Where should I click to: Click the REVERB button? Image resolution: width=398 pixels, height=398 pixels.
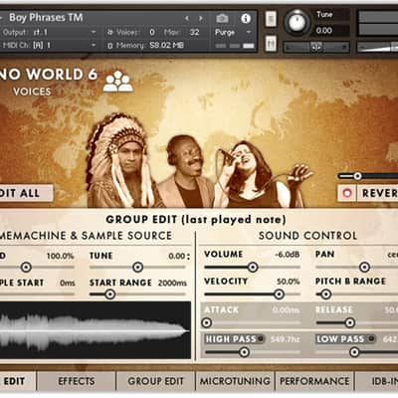point(378,193)
